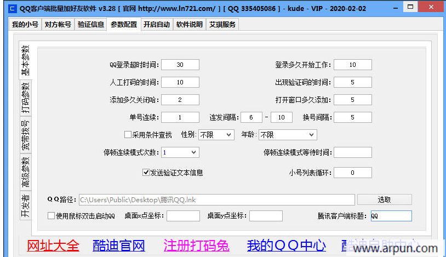Switch to the 艾琪服务 tab
The width and height of the screenshot is (446, 257).
pyautogui.click(x=222, y=25)
